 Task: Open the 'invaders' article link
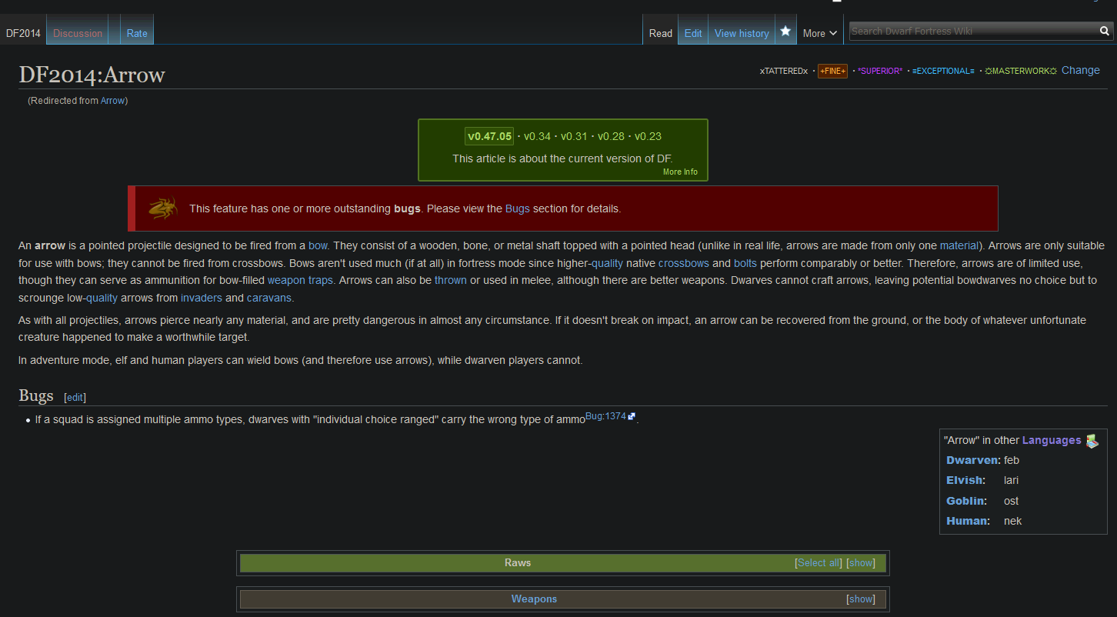[x=202, y=298]
